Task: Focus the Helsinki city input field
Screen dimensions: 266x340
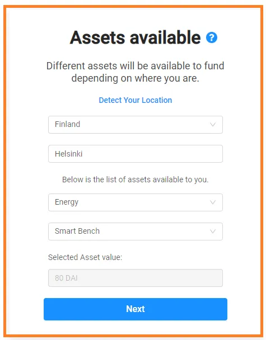Action: pos(136,154)
